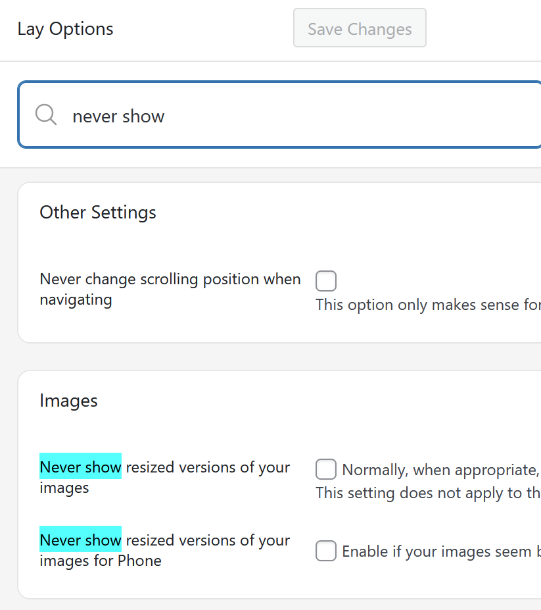Click the Lay Options page title
541x610 pixels.
coord(65,29)
